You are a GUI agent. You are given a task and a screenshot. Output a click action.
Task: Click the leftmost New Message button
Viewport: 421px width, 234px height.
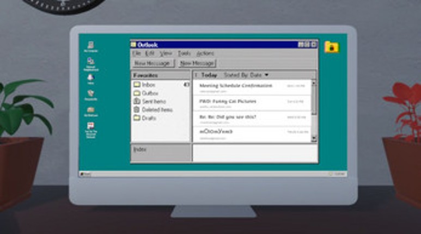click(152, 63)
